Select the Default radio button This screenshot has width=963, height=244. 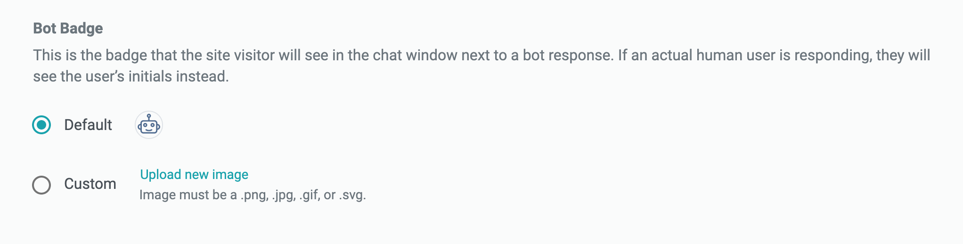[41, 125]
